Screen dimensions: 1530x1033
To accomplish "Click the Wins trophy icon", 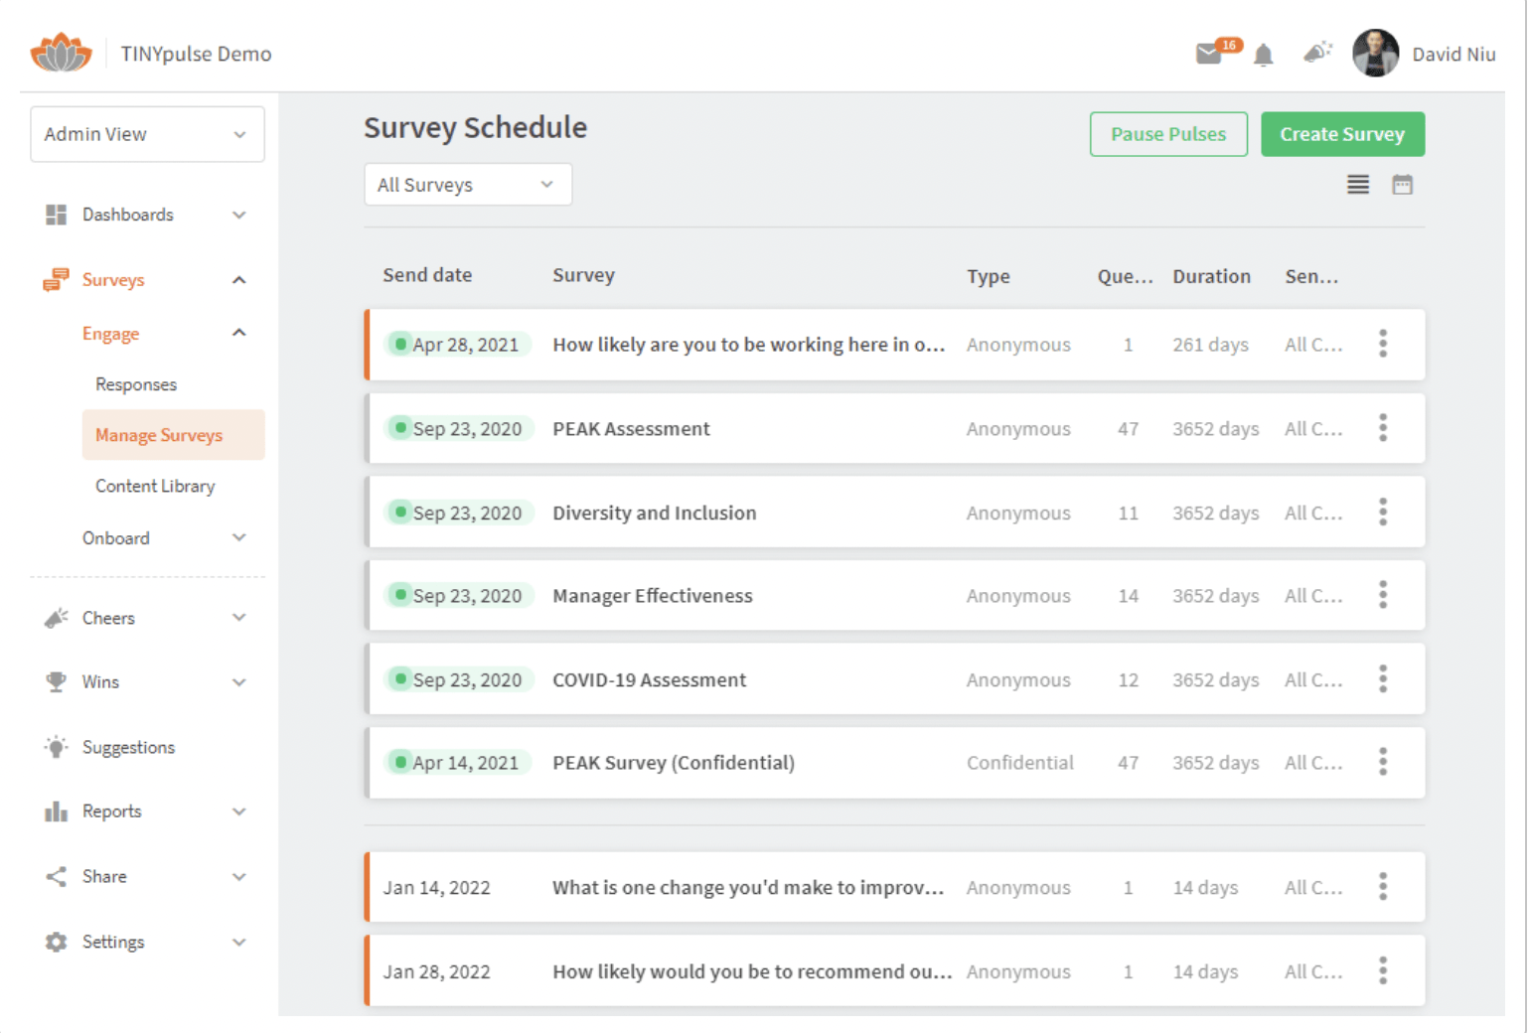I will click(57, 682).
